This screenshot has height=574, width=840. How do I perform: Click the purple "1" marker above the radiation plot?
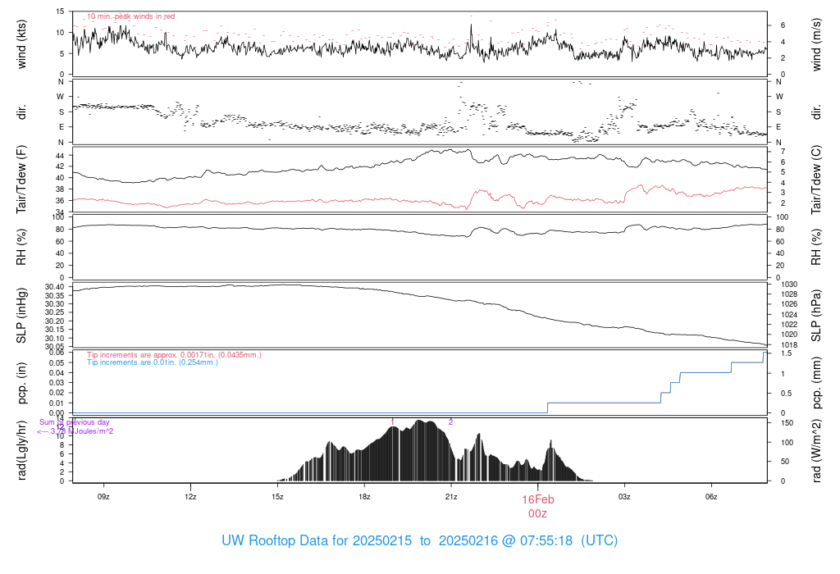click(392, 422)
